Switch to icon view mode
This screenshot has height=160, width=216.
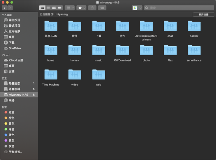tap(42, 8)
